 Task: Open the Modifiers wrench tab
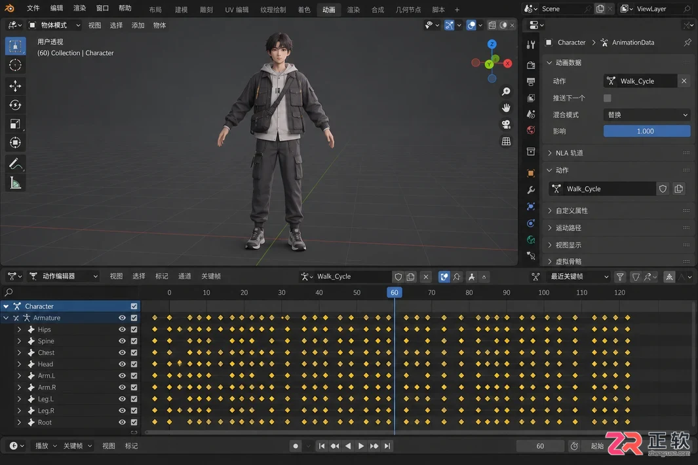[x=531, y=190]
